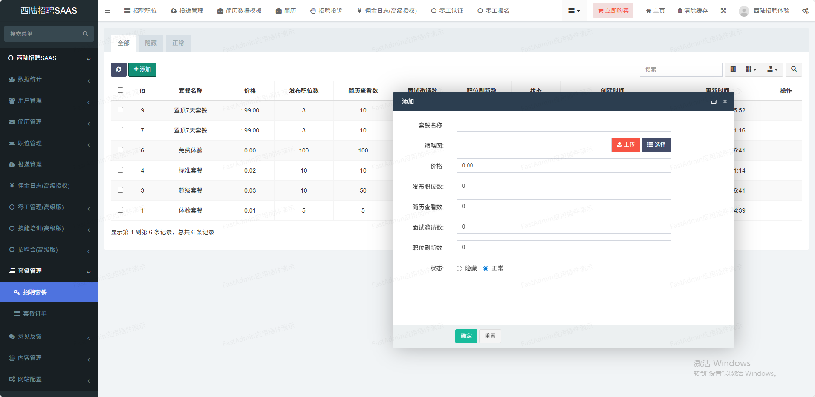
Task: Open the settings gears icon at top right
Action: tap(805, 11)
